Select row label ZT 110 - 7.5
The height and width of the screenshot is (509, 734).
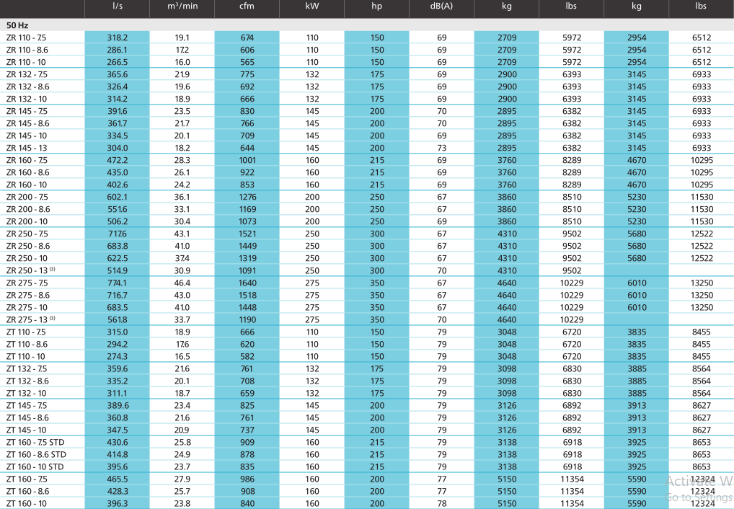pyautogui.click(x=26, y=332)
